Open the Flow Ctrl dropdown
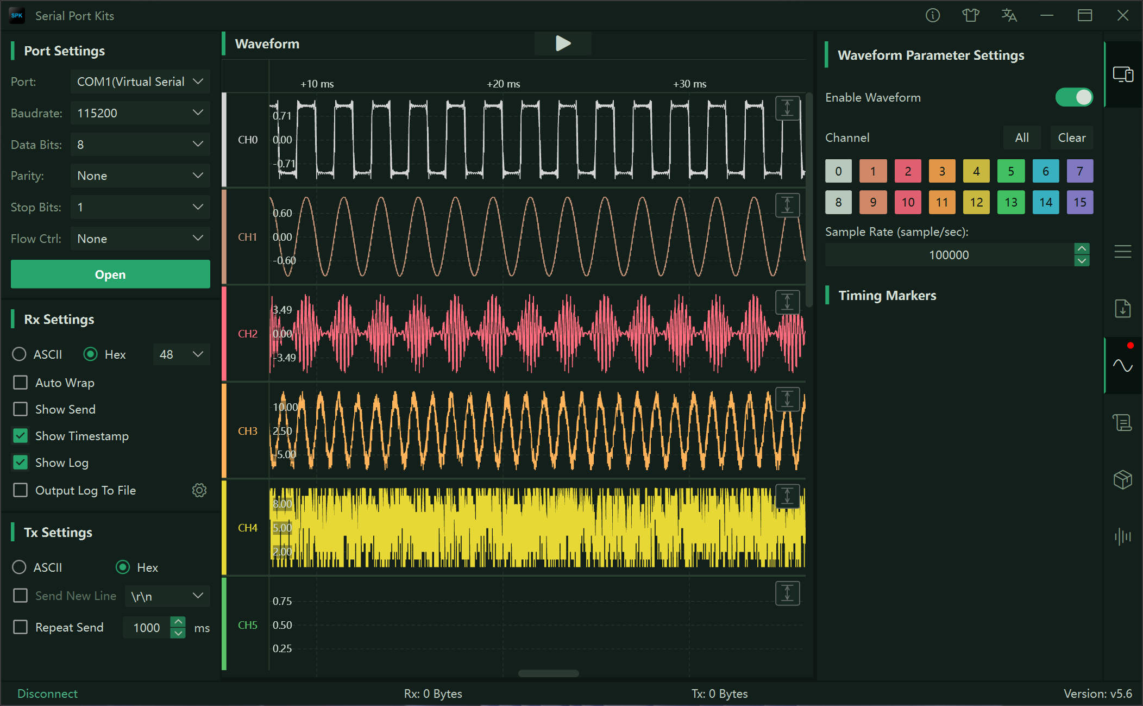1143x706 pixels. 140,239
